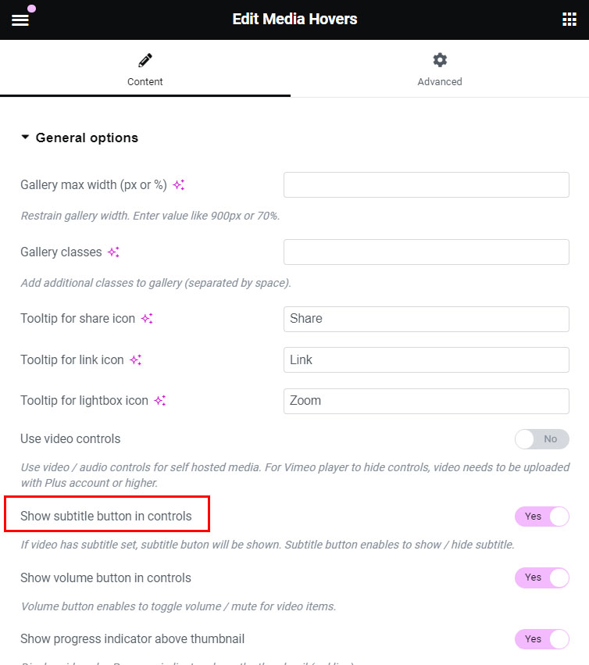589x665 pixels.
Task: Open the hamburger menu
Action: click(x=20, y=20)
